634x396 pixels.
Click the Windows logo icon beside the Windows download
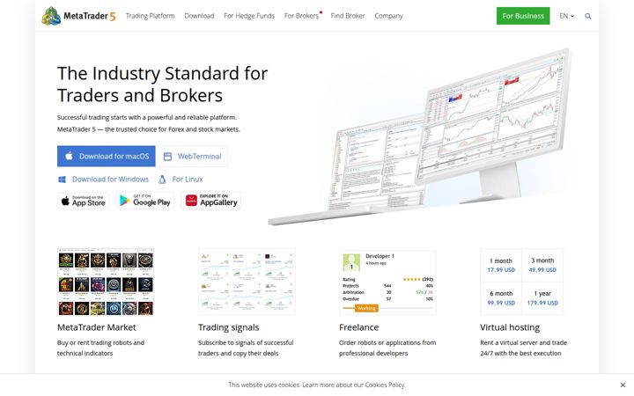62,180
